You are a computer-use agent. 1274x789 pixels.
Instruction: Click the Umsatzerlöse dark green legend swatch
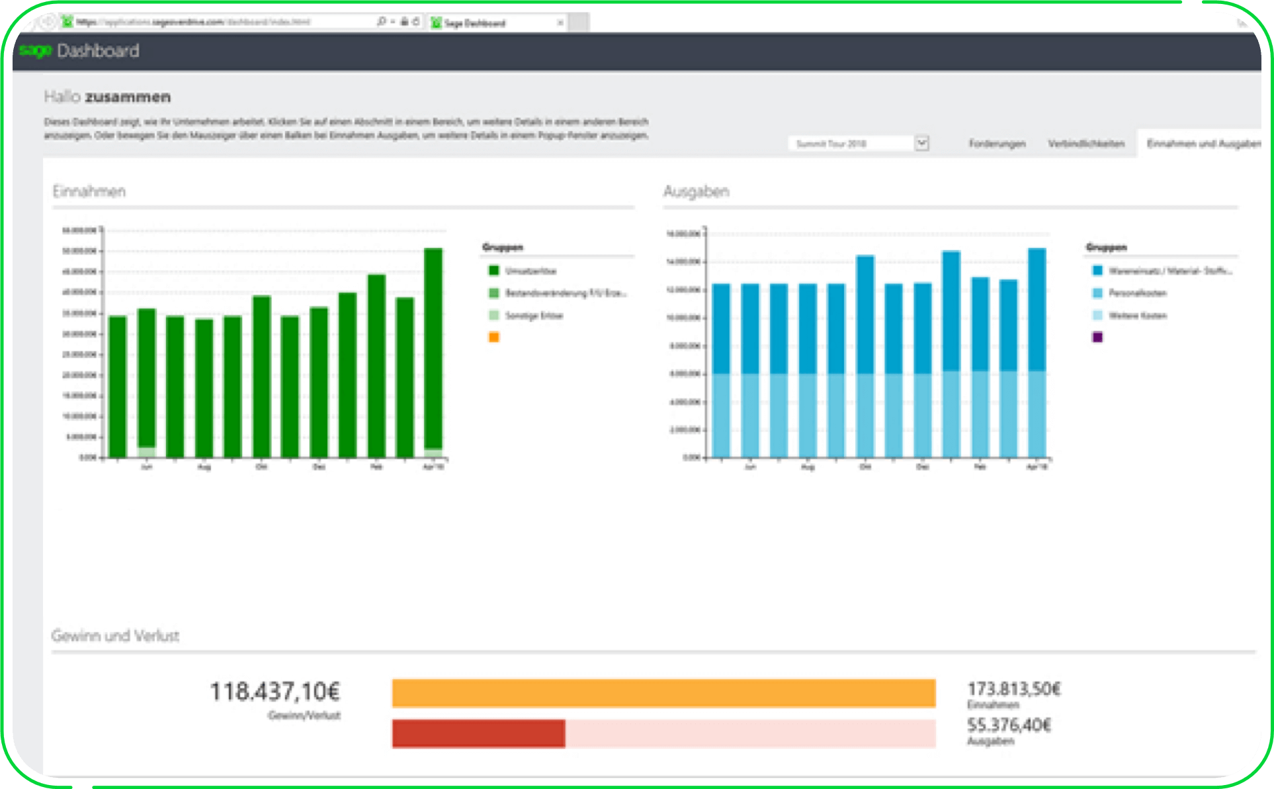tap(493, 270)
